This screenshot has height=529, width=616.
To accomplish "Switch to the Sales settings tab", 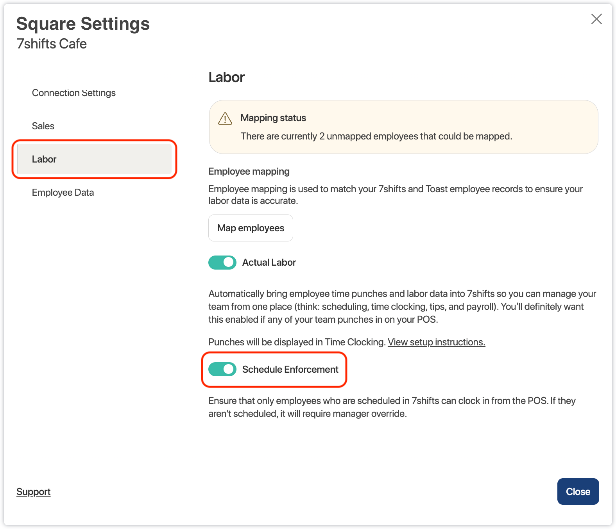I will coord(43,126).
